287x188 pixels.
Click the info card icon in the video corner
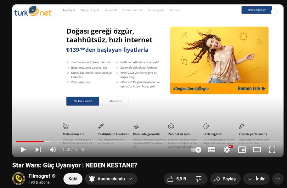coord(274,12)
